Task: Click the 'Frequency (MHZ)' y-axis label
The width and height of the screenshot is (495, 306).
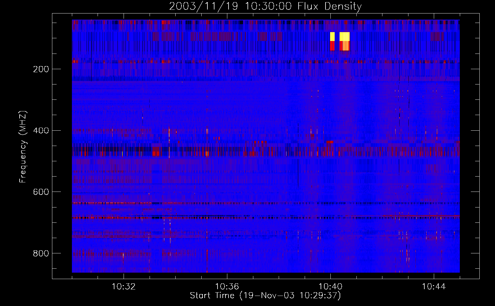Action: tap(23, 147)
